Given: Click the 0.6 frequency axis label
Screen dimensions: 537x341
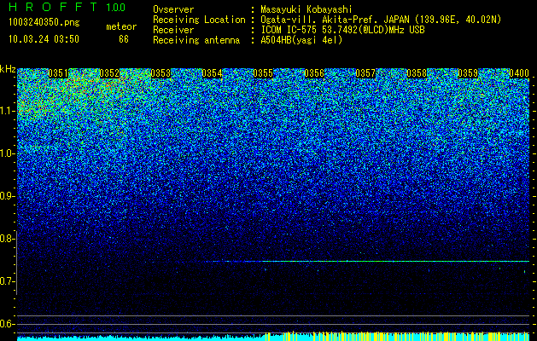Looking at the screenshot, I should pyautogui.click(x=7, y=324).
